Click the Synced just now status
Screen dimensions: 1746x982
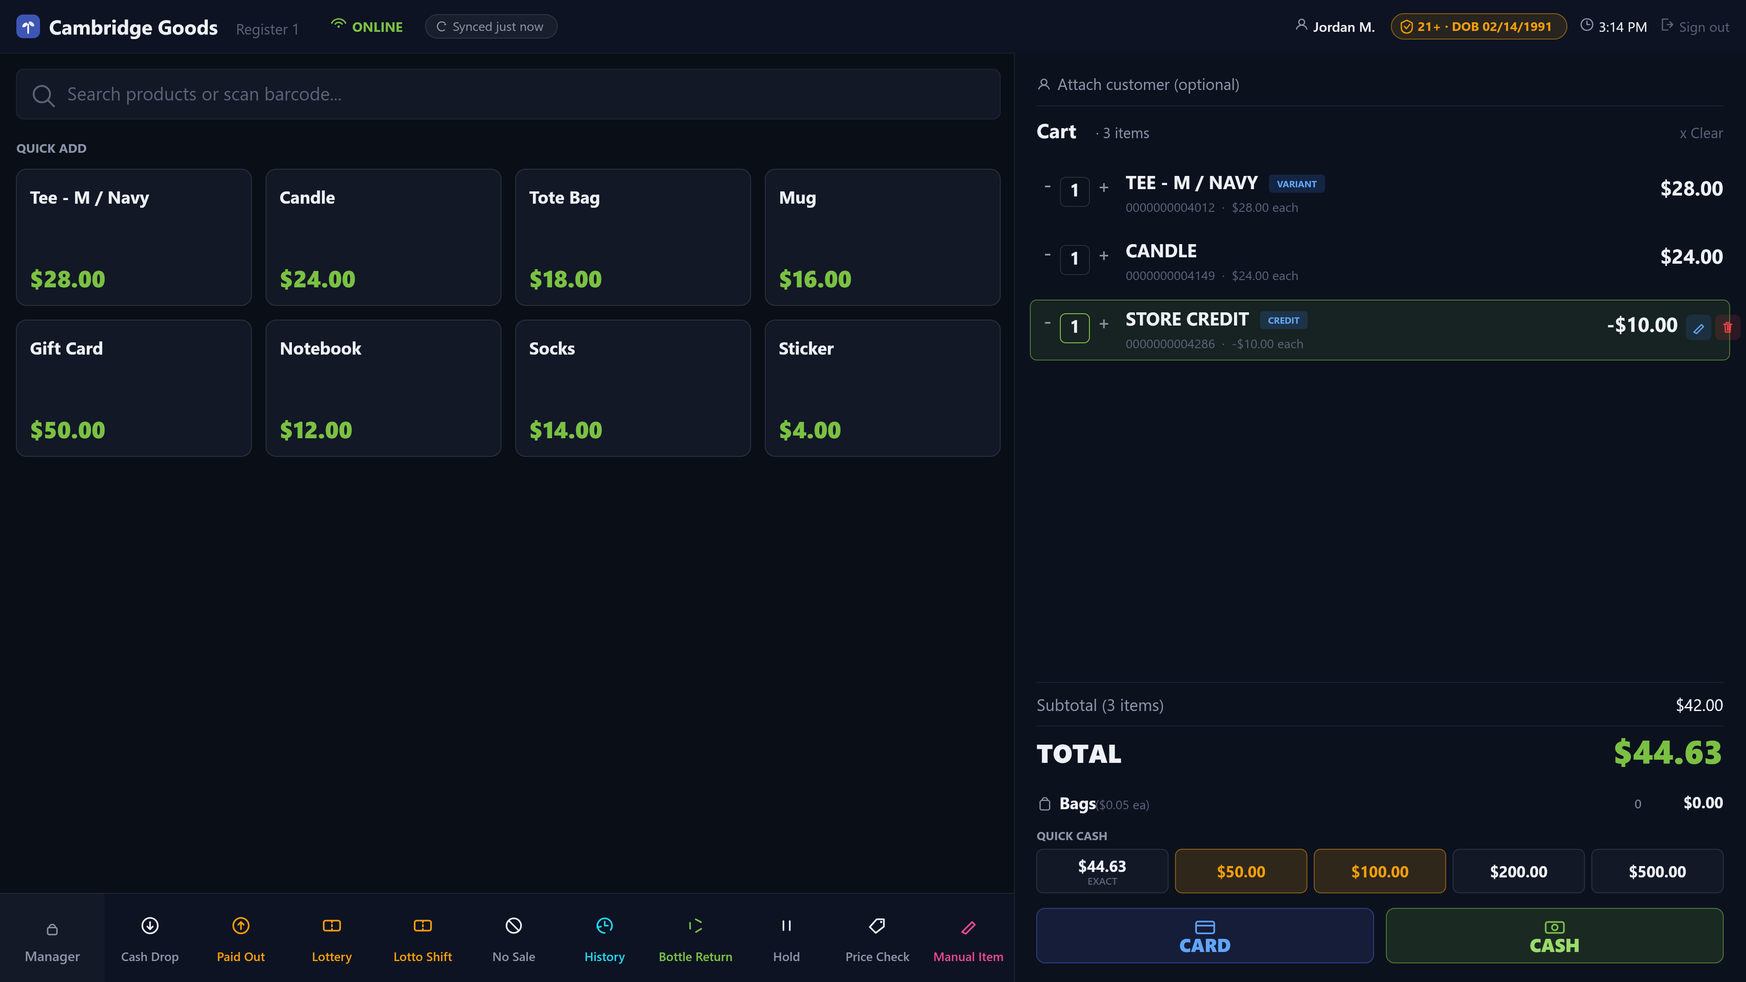point(491,26)
